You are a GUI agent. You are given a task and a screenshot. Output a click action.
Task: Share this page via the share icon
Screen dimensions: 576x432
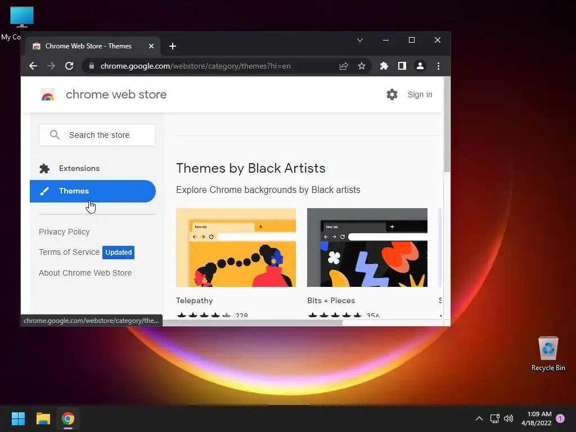tap(344, 66)
